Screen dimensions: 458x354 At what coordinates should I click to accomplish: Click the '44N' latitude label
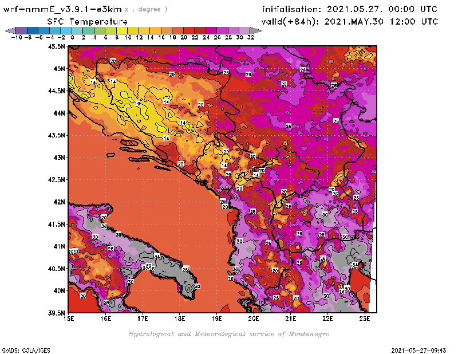click(x=60, y=113)
